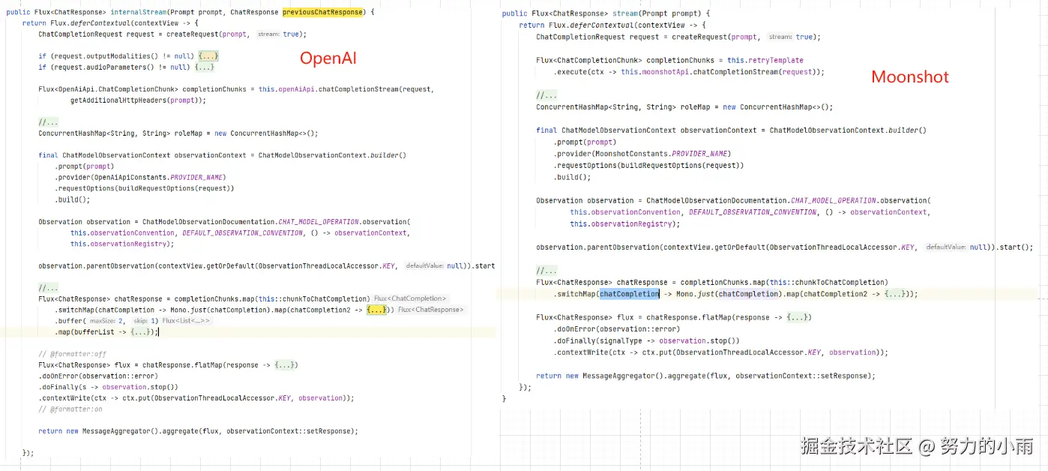Click the // @formatter:on comment
1048x471 pixels.
(70, 409)
